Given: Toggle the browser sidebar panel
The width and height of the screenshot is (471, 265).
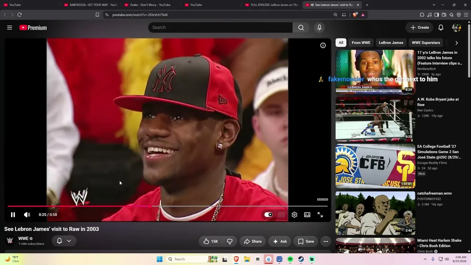Looking at the screenshot, I should (436, 15).
